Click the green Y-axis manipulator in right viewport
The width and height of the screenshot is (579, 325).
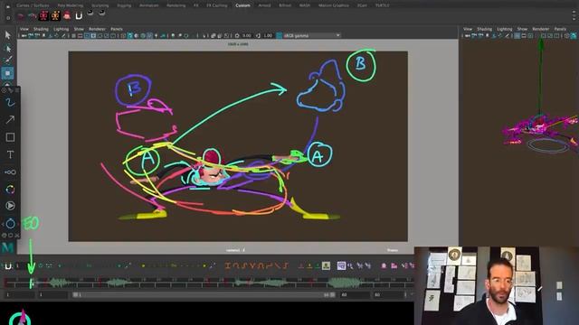[x=541, y=76]
